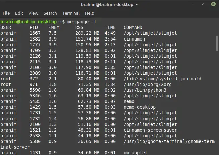Viewport: 219px width, 155px height.
Task: Click the 128.81 MB value
Action: [87, 50]
